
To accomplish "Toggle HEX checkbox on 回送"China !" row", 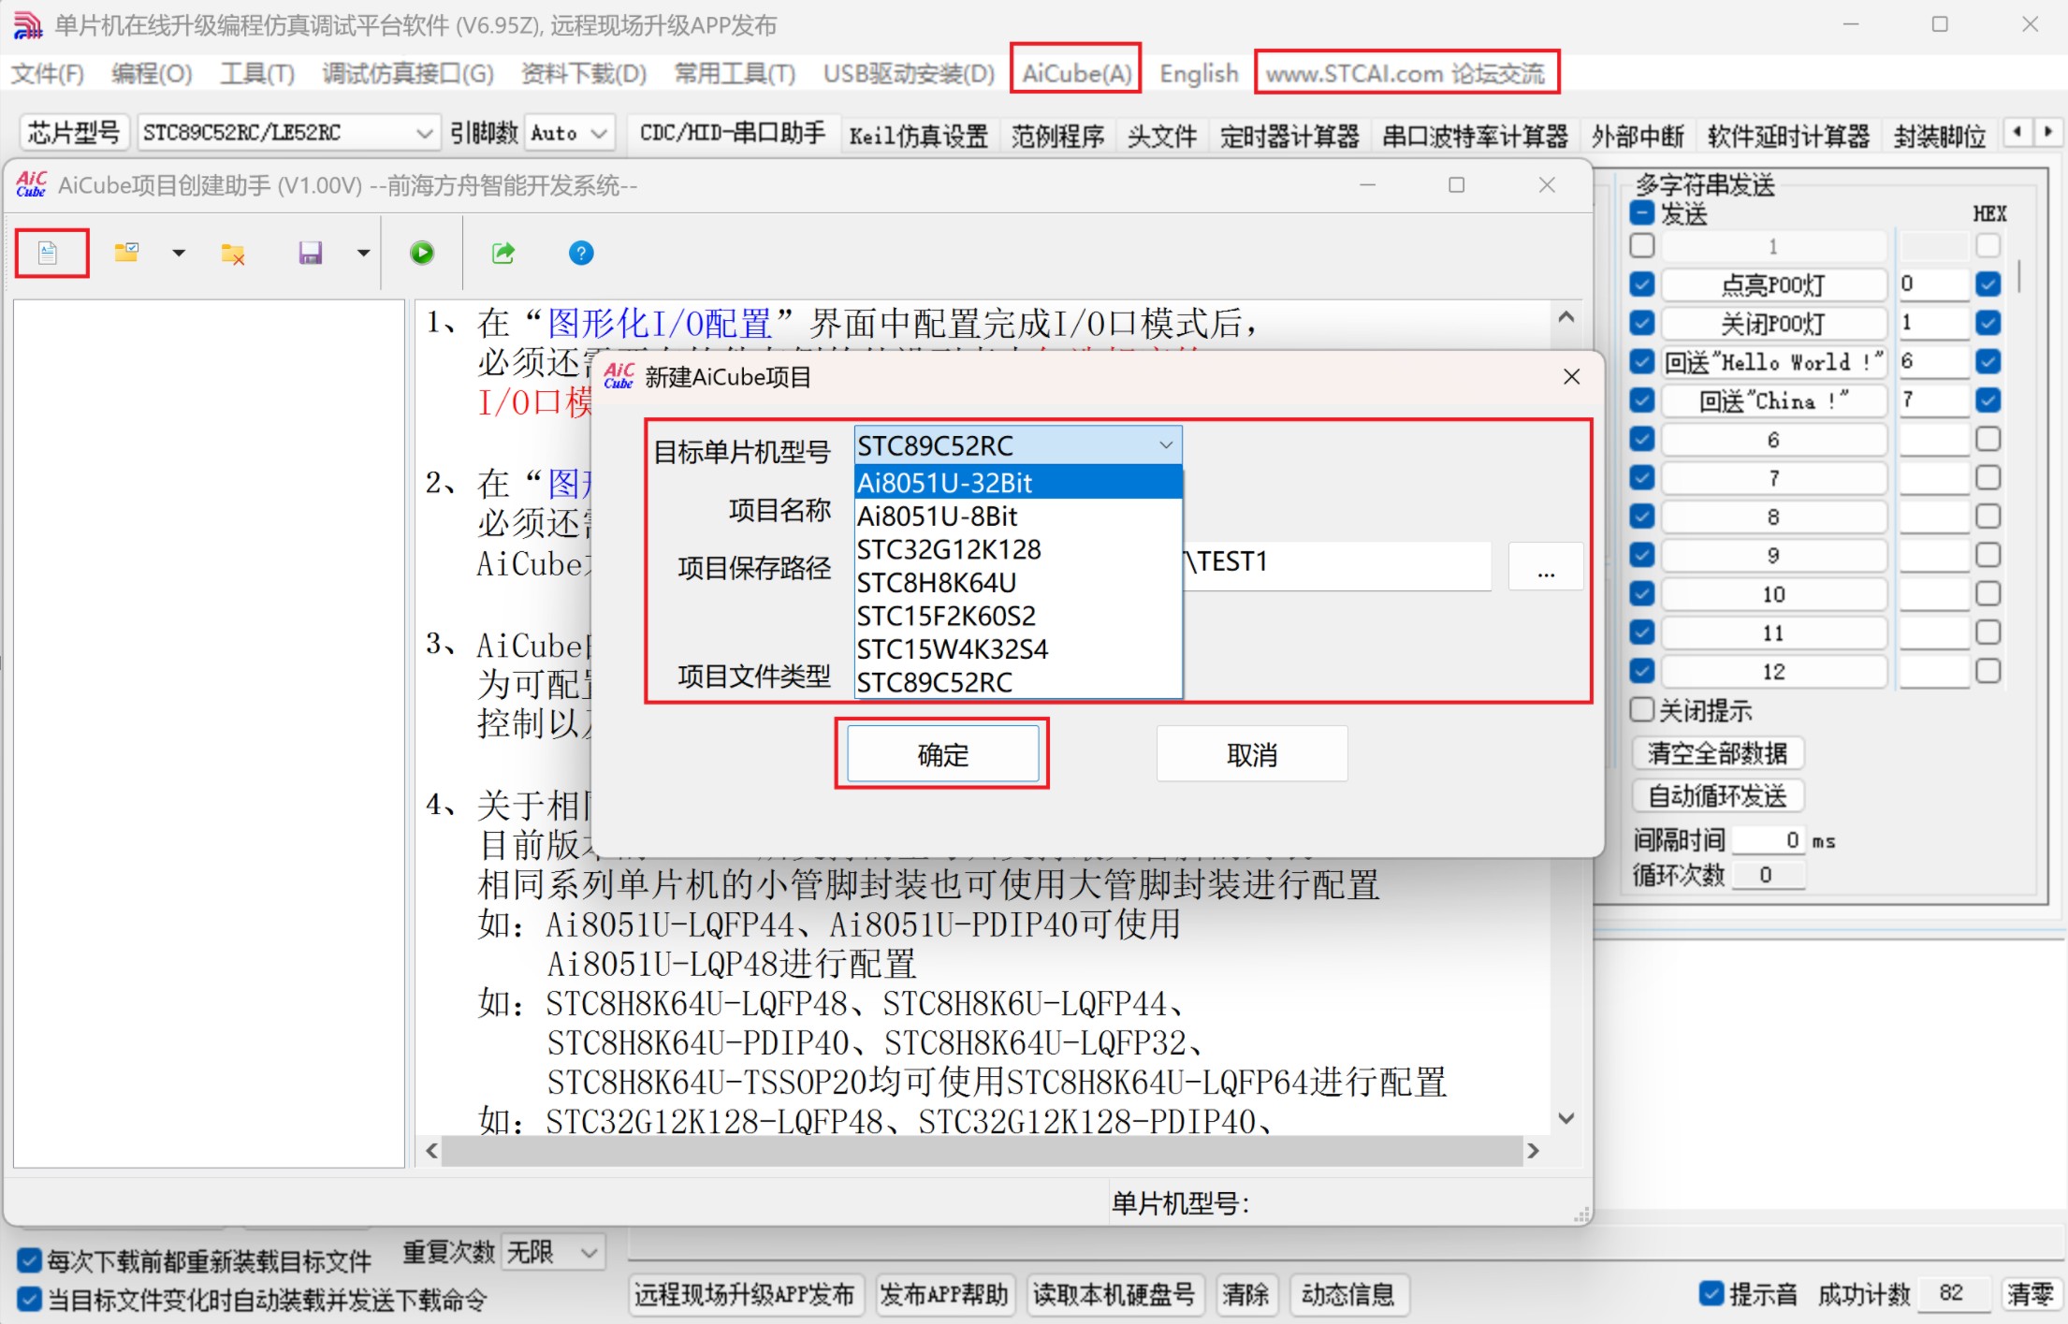I will (x=1988, y=400).
